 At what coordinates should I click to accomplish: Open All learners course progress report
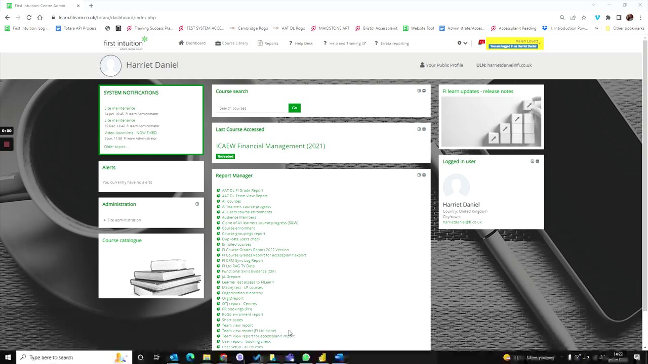(247, 207)
